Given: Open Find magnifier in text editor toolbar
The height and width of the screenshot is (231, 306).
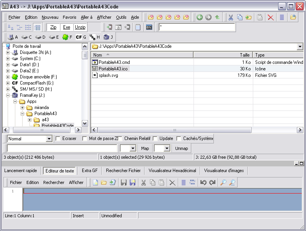Looking at the screenshot, I should [223, 182].
